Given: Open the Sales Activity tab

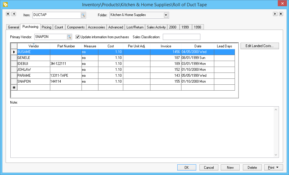Looking at the screenshot, I should [156, 27].
